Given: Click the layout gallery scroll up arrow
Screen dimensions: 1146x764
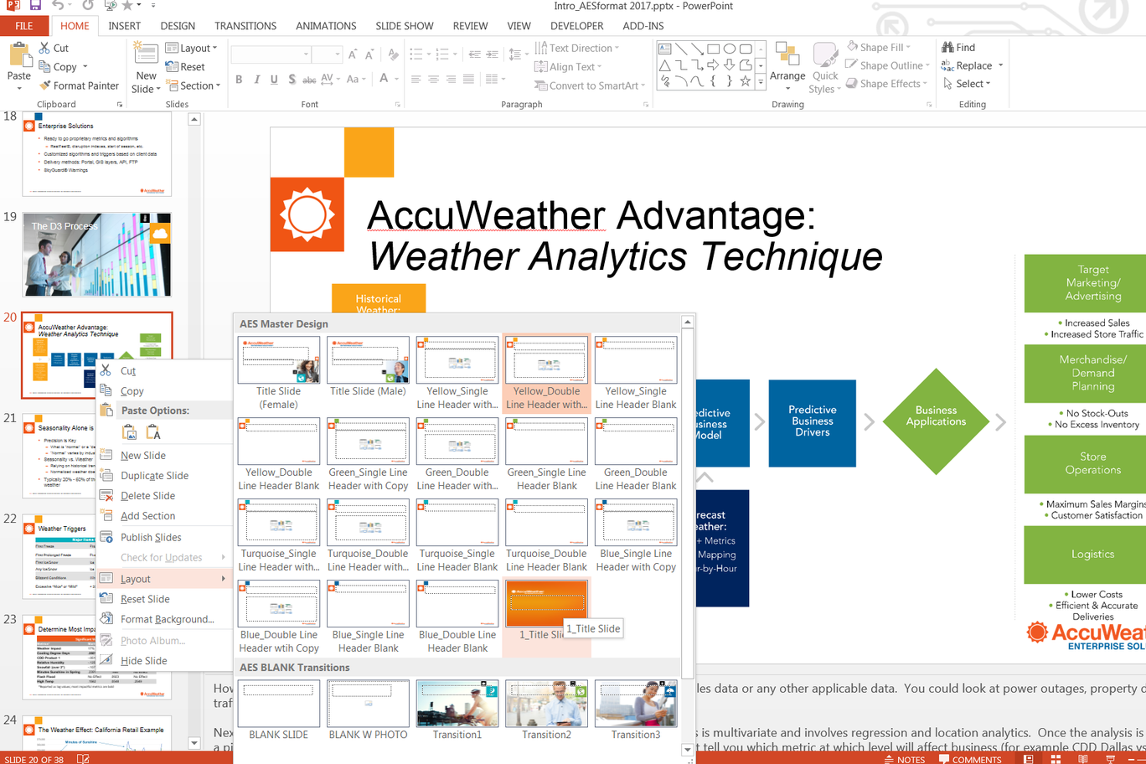Looking at the screenshot, I should (687, 323).
